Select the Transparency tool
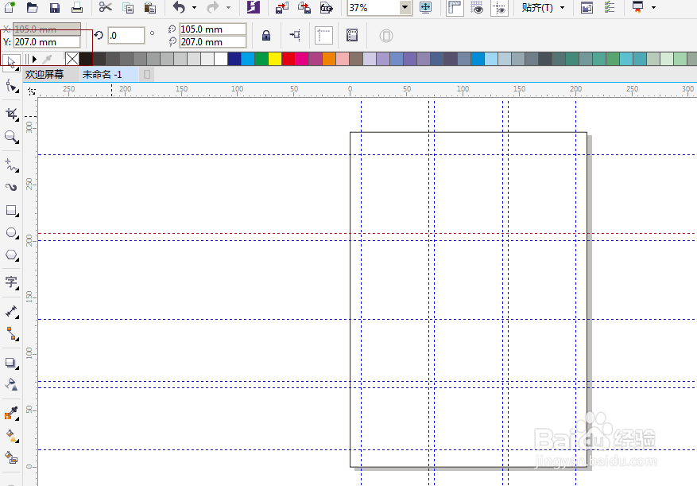697x486 pixels. [12, 384]
